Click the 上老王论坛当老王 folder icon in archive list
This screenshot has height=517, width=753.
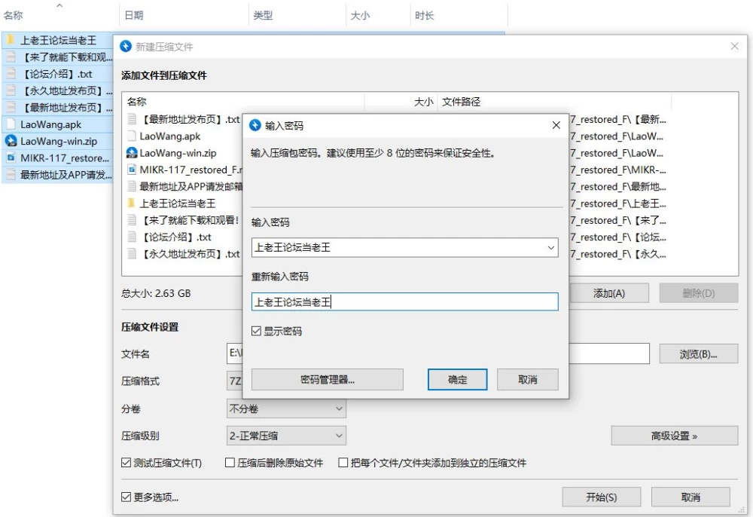pyautogui.click(x=132, y=203)
